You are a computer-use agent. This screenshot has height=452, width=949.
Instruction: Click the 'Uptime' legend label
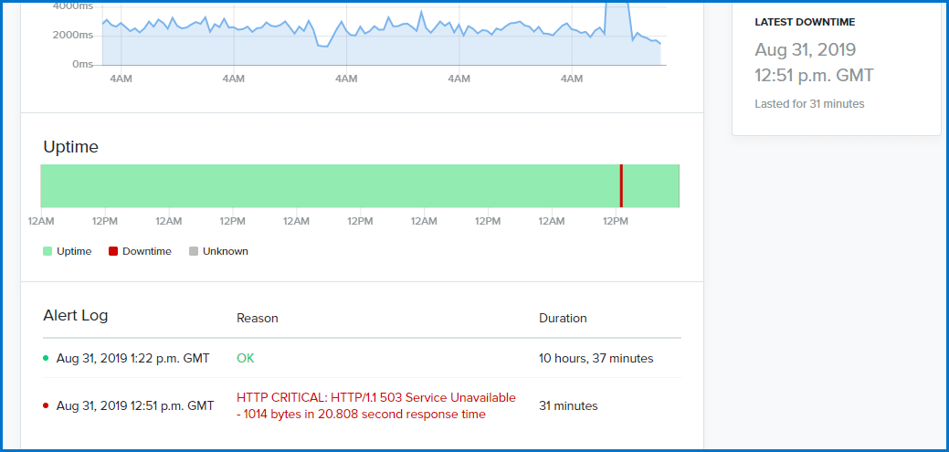(74, 251)
